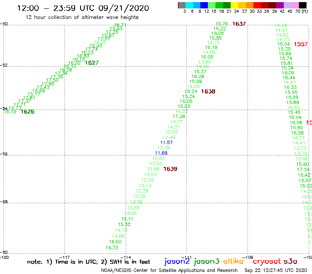This screenshot has height=274, width=312.
Task: Pick the purple swatch in the color scale
Action: coord(280,5)
